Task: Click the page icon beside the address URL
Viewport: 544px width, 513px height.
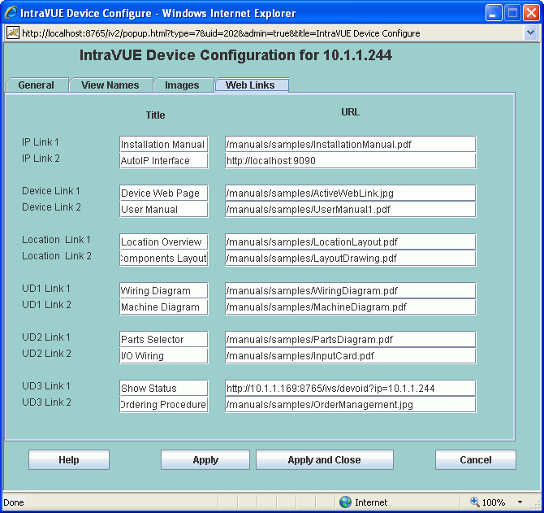Action: (x=13, y=33)
